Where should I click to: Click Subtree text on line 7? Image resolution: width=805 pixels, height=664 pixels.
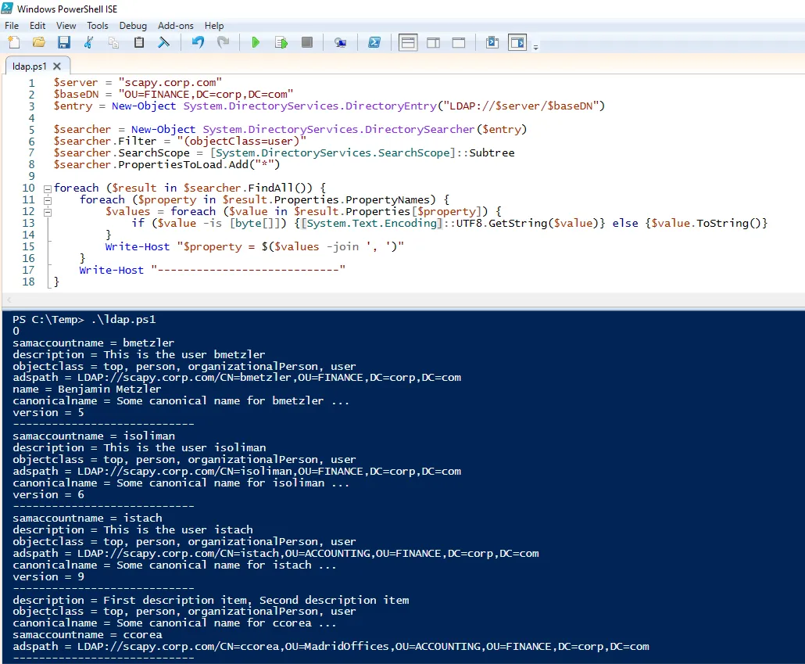[x=492, y=153]
